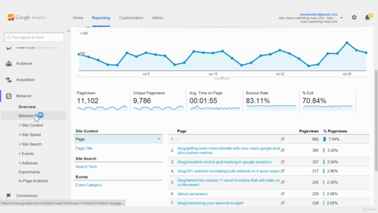Open adwords-budget row external link icon

(x=282, y=203)
